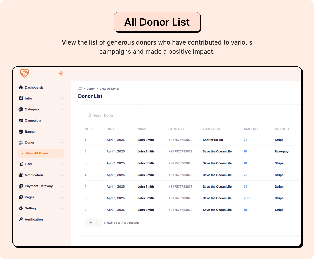Open the Donor breadcrumb menu item

[90, 88]
